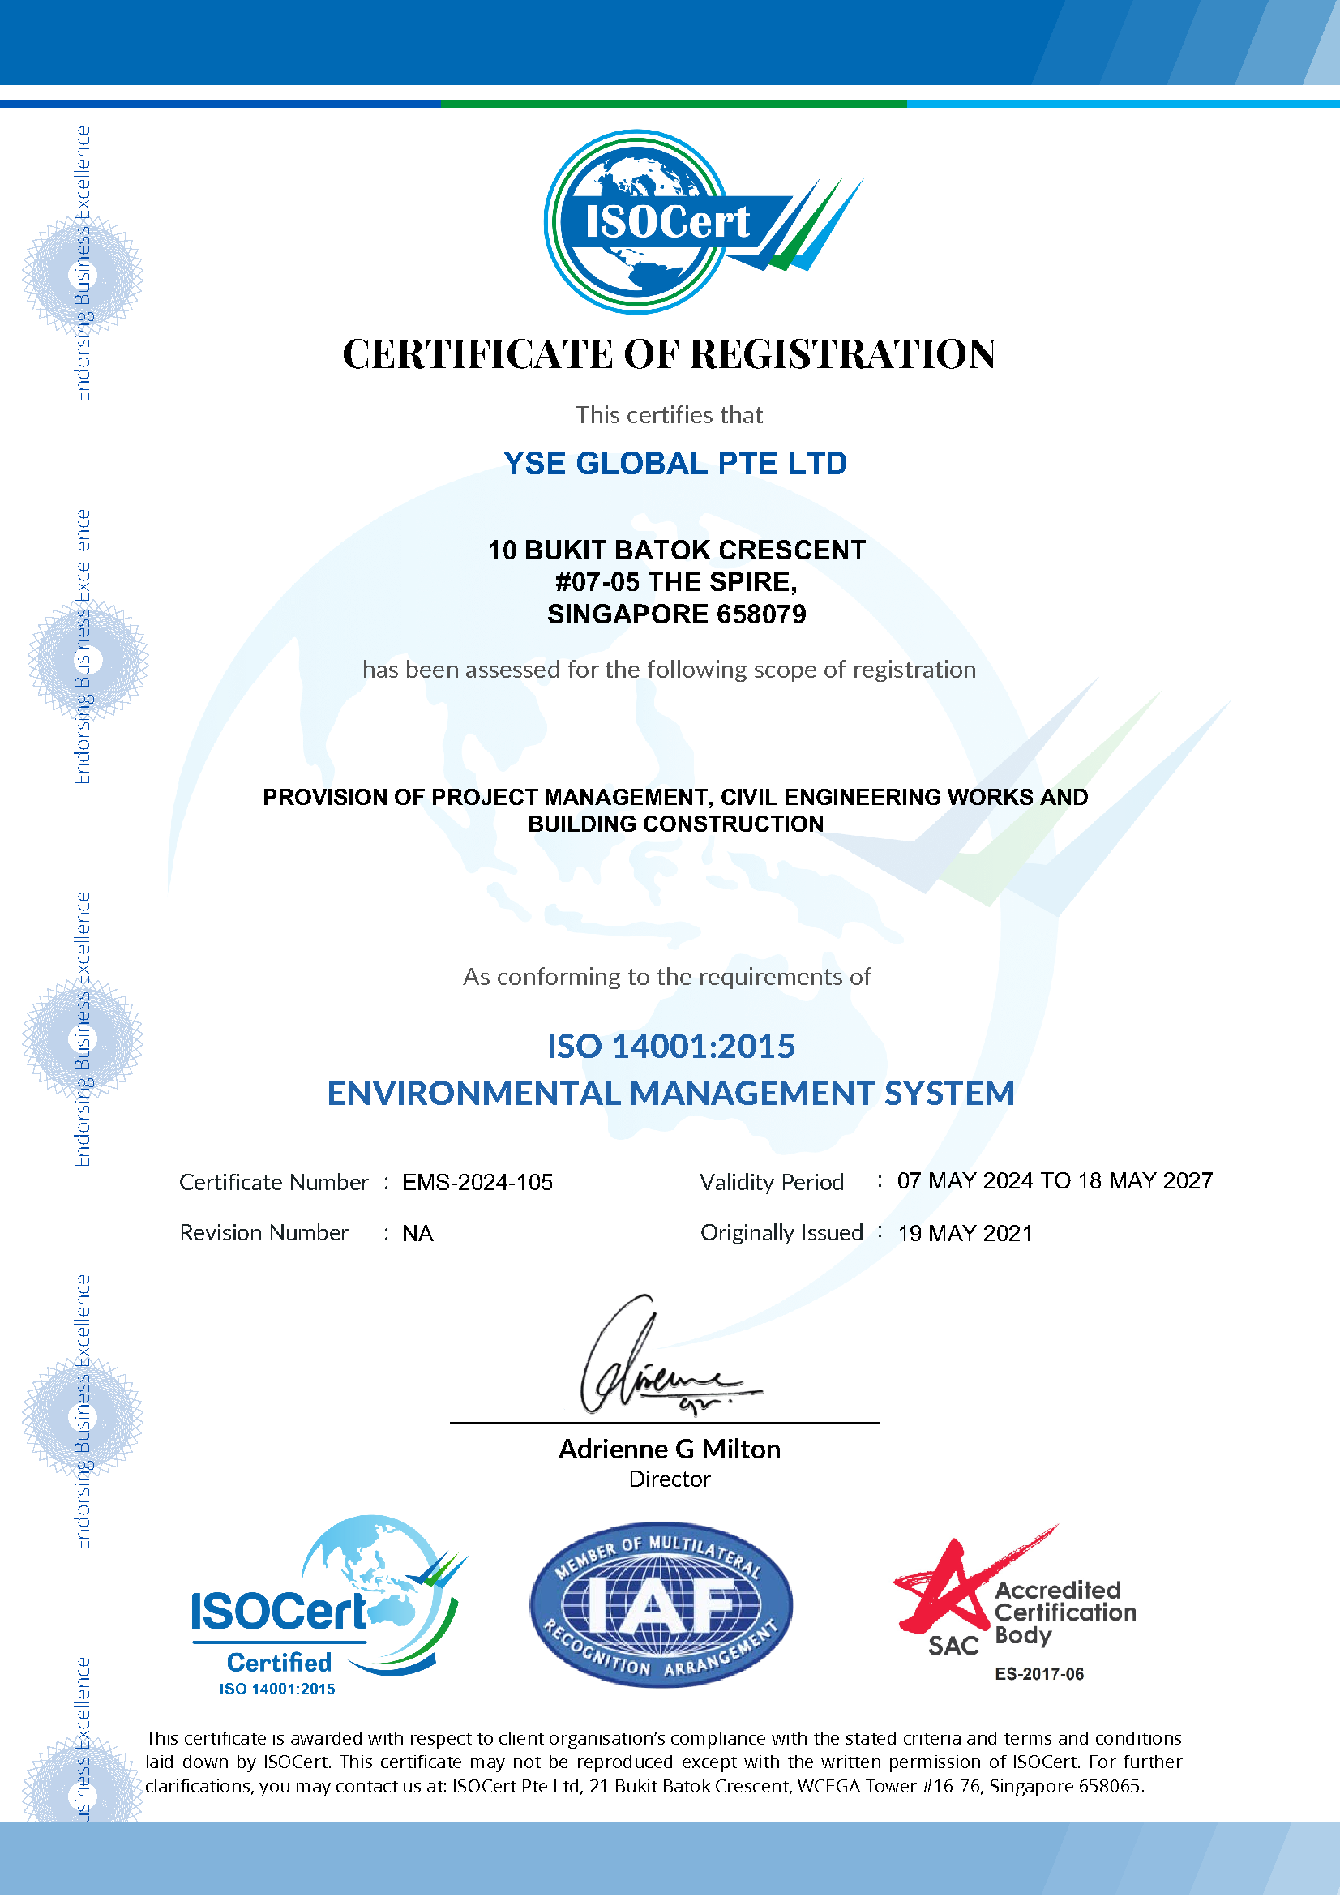Click the label "Originally Issued"
The width and height of the screenshot is (1340, 1897).
coord(781,1234)
